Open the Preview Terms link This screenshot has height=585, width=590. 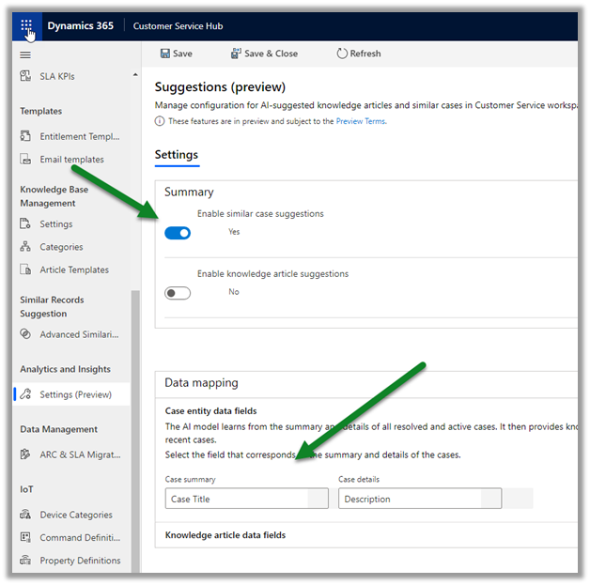click(361, 121)
